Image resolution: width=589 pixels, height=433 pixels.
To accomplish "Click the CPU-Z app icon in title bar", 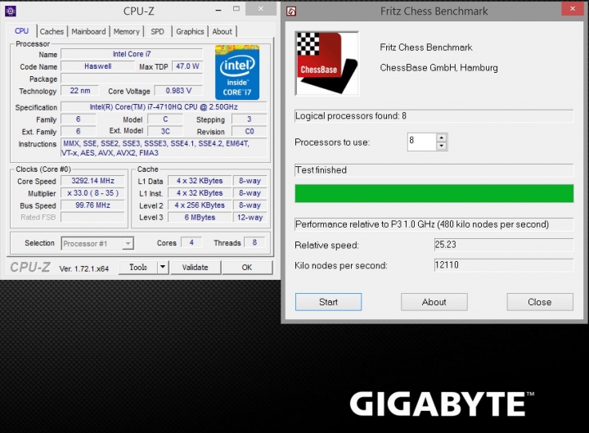I will (x=10, y=11).
